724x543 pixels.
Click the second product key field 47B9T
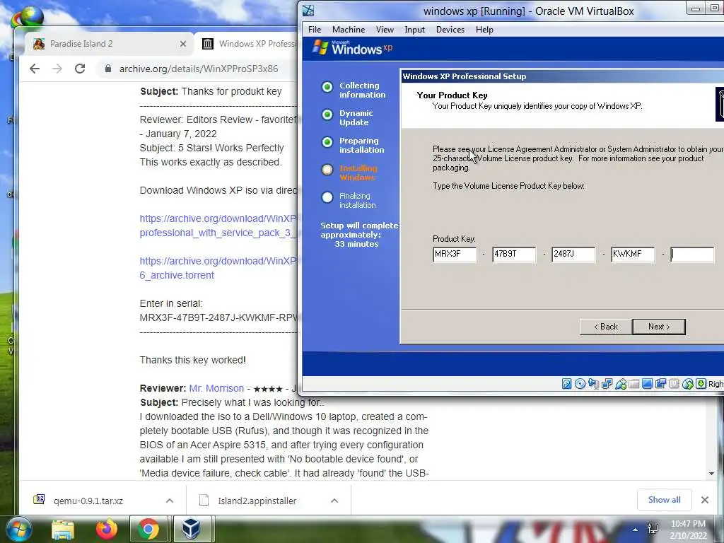tap(514, 254)
